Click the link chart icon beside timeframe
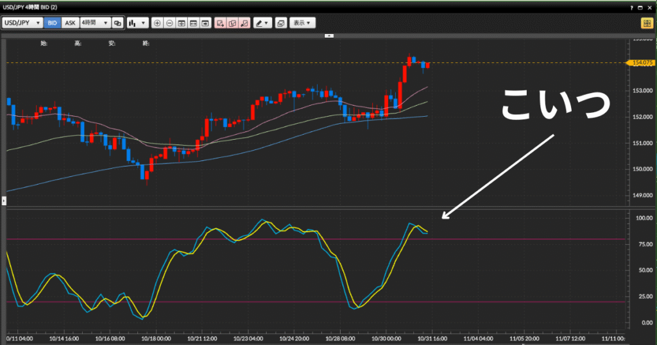 pos(117,23)
